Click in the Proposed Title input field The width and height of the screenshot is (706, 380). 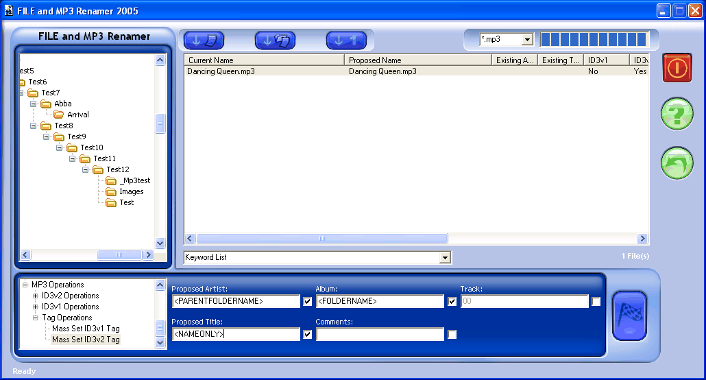point(236,334)
